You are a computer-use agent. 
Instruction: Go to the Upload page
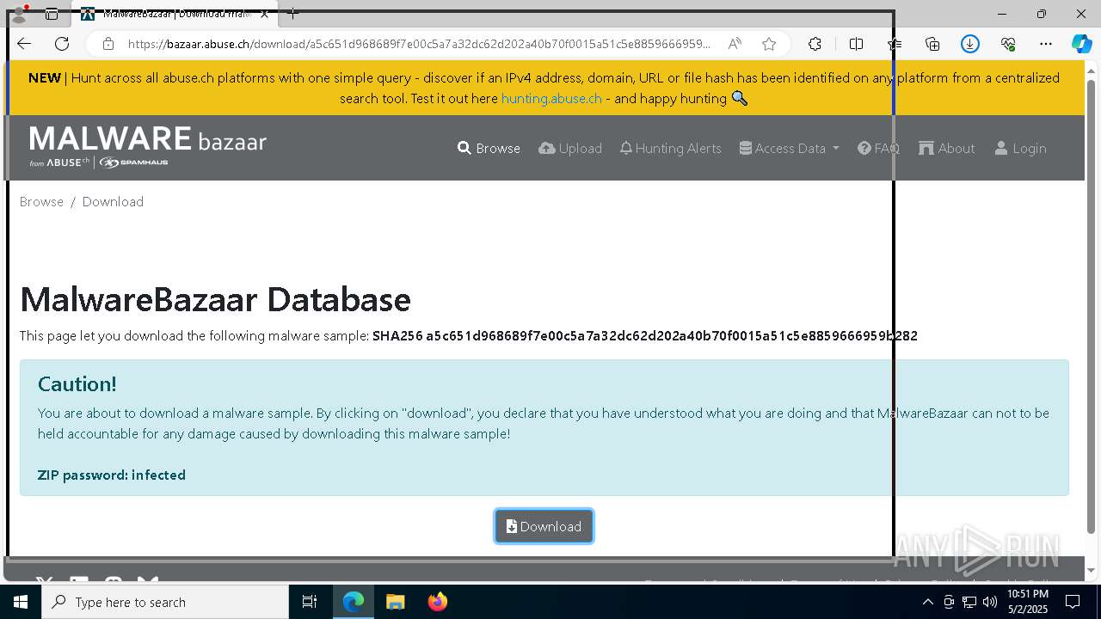(x=570, y=148)
